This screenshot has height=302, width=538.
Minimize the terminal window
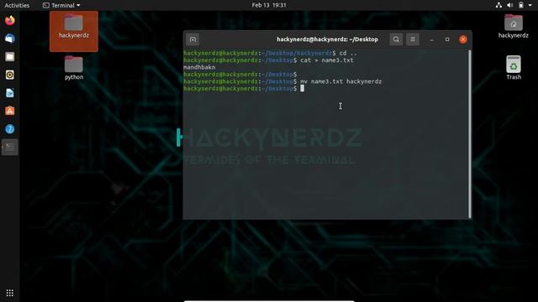click(432, 39)
